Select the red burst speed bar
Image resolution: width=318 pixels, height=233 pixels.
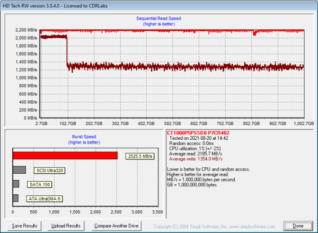(65, 156)
